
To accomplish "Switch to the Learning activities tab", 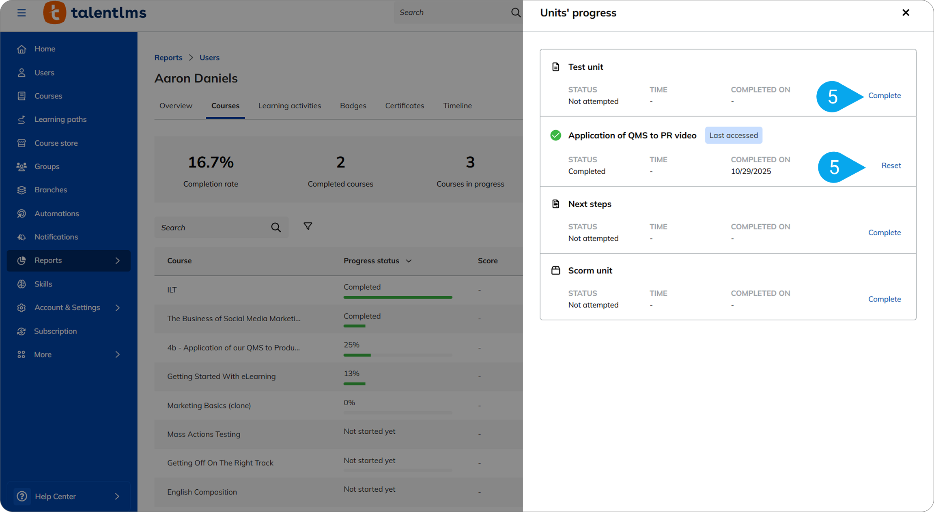I will pyautogui.click(x=290, y=105).
